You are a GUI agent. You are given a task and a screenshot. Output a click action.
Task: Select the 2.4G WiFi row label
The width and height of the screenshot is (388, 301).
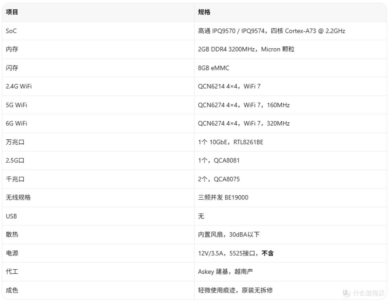pyautogui.click(x=19, y=86)
